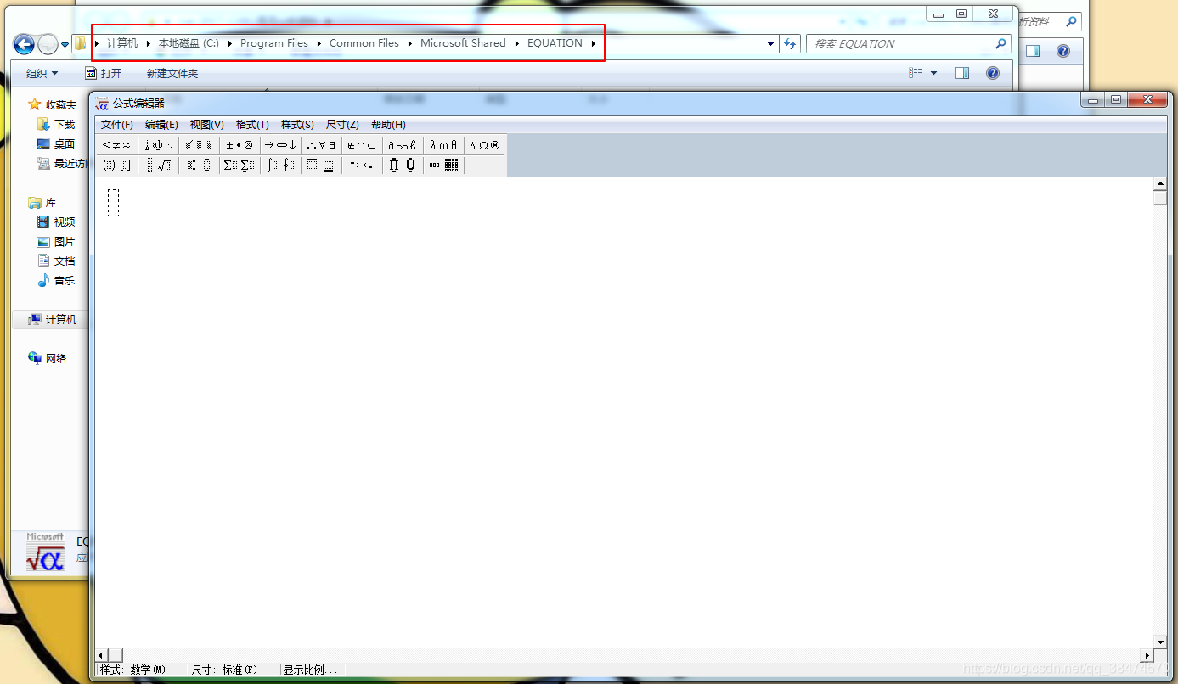Open lowercase Greek characters palette (λωθ)
The image size is (1178, 684).
(x=443, y=145)
